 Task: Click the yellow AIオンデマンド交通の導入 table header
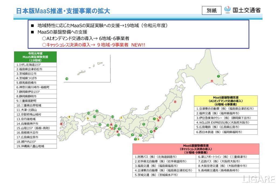pos(226,101)
